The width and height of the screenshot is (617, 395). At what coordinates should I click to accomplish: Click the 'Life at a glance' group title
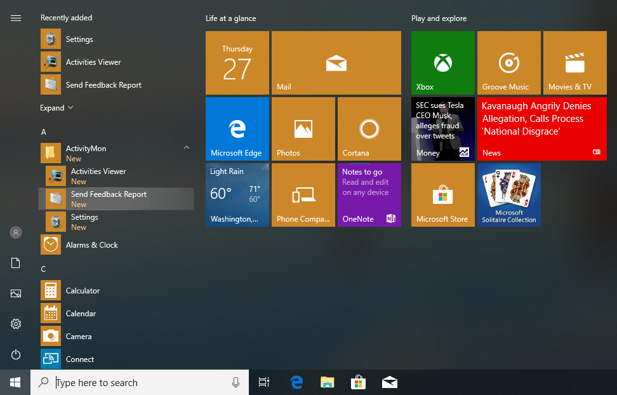[x=230, y=18]
